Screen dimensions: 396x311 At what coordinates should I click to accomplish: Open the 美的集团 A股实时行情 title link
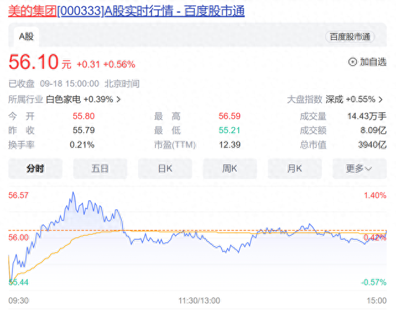click(x=126, y=11)
